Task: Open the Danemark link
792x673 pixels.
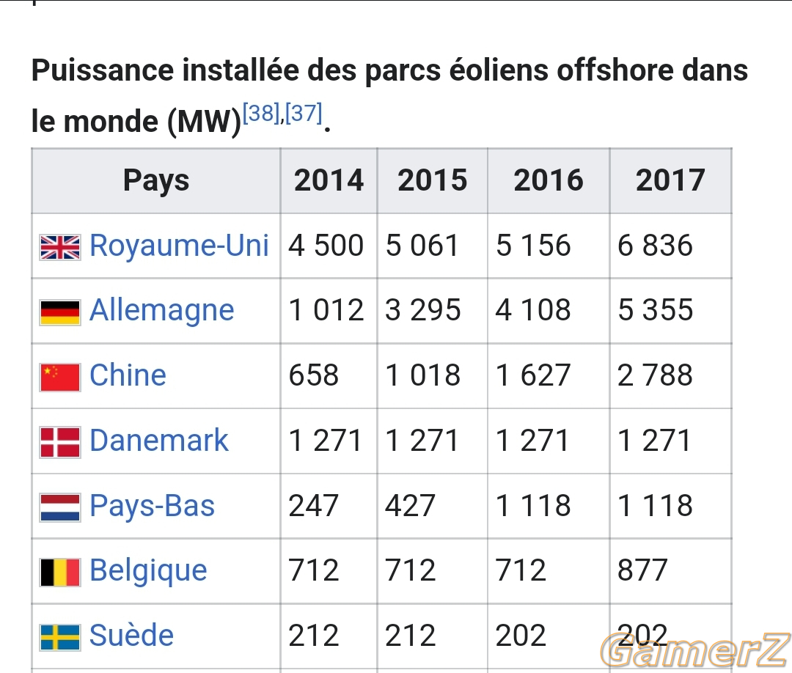Action: [x=159, y=441]
